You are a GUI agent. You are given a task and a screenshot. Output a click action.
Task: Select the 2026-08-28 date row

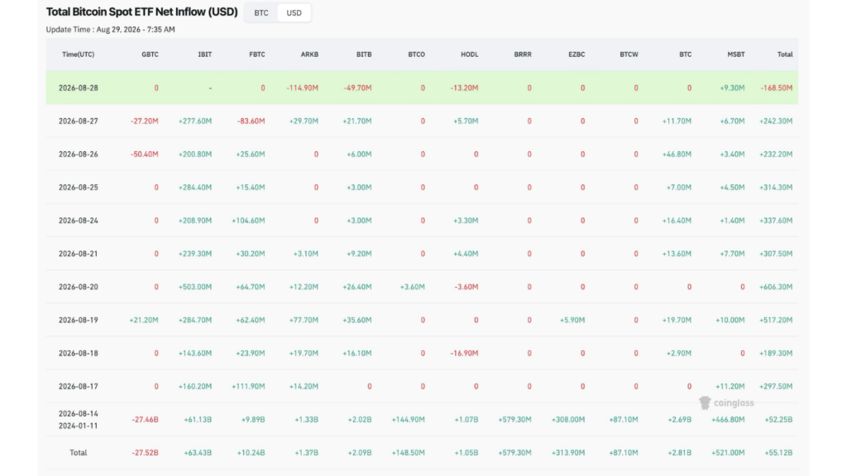(422, 88)
